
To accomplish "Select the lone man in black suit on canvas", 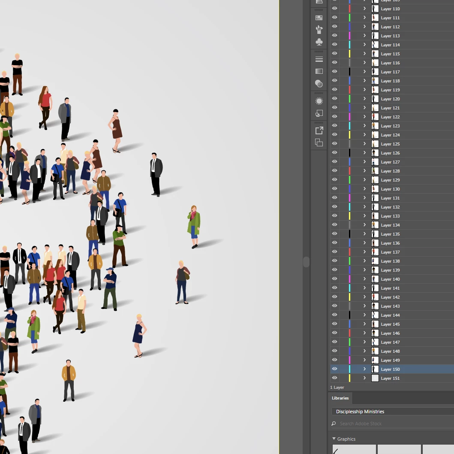I will pyautogui.click(x=156, y=174).
